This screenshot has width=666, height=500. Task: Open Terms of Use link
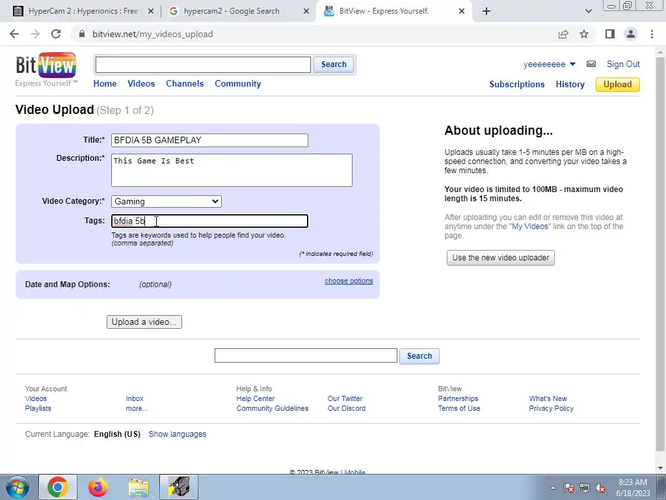pos(459,408)
